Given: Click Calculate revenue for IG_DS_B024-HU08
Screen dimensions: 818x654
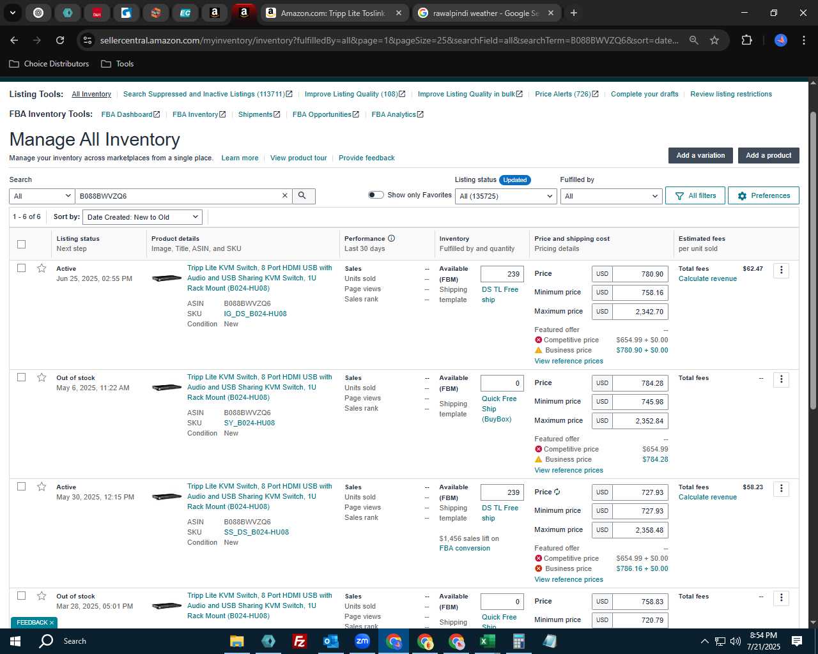Looking at the screenshot, I should pos(707,278).
